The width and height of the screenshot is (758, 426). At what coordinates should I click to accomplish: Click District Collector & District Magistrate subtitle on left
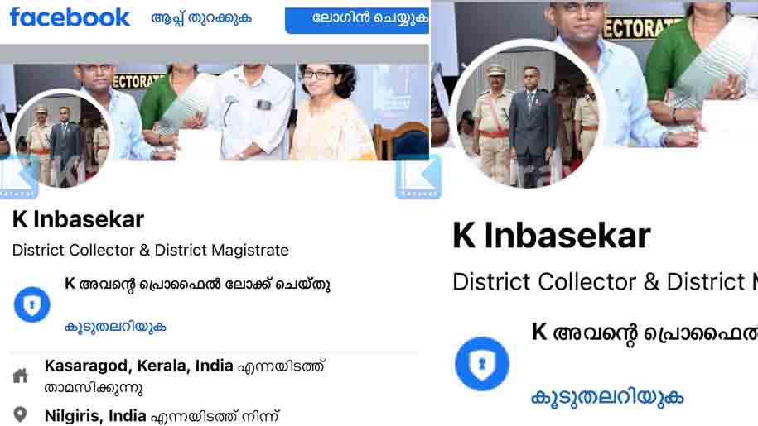(x=150, y=250)
